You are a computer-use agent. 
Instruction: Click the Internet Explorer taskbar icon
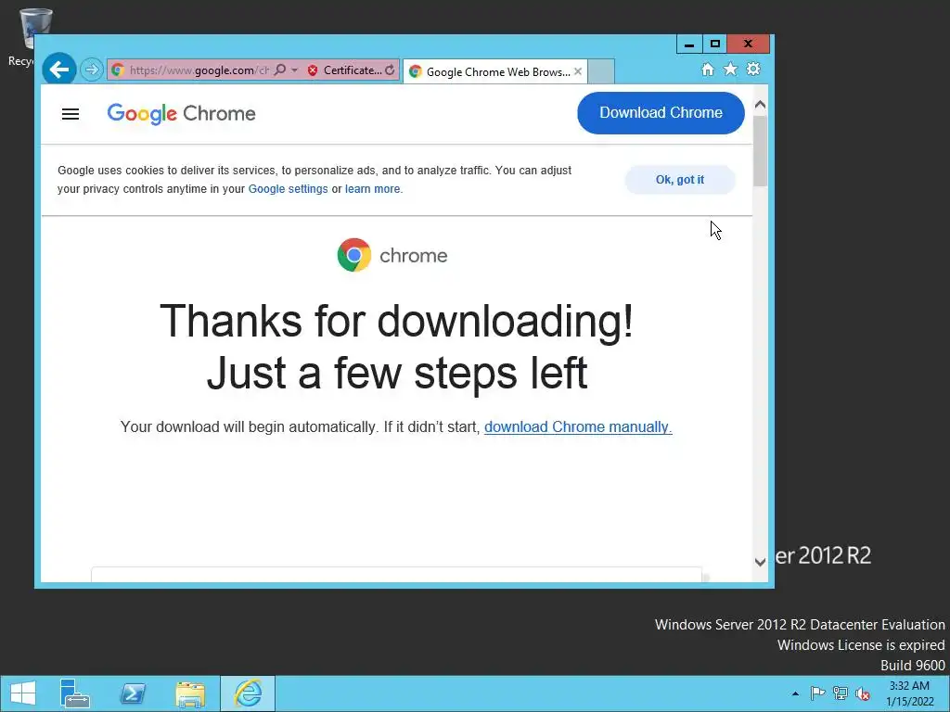[x=248, y=693]
